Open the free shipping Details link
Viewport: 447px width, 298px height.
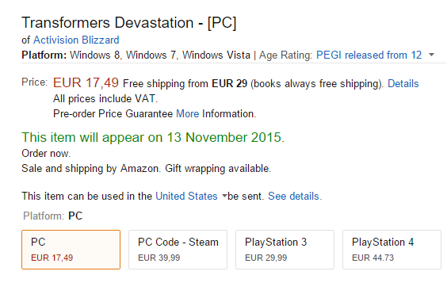[x=403, y=83]
